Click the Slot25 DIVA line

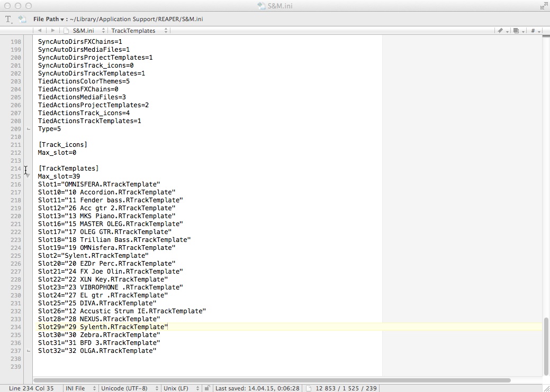(97, 303)
